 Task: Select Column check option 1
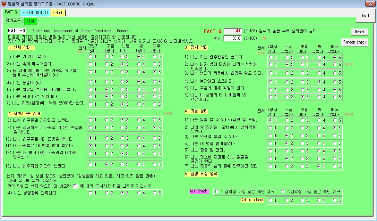(x=270, y=201)
